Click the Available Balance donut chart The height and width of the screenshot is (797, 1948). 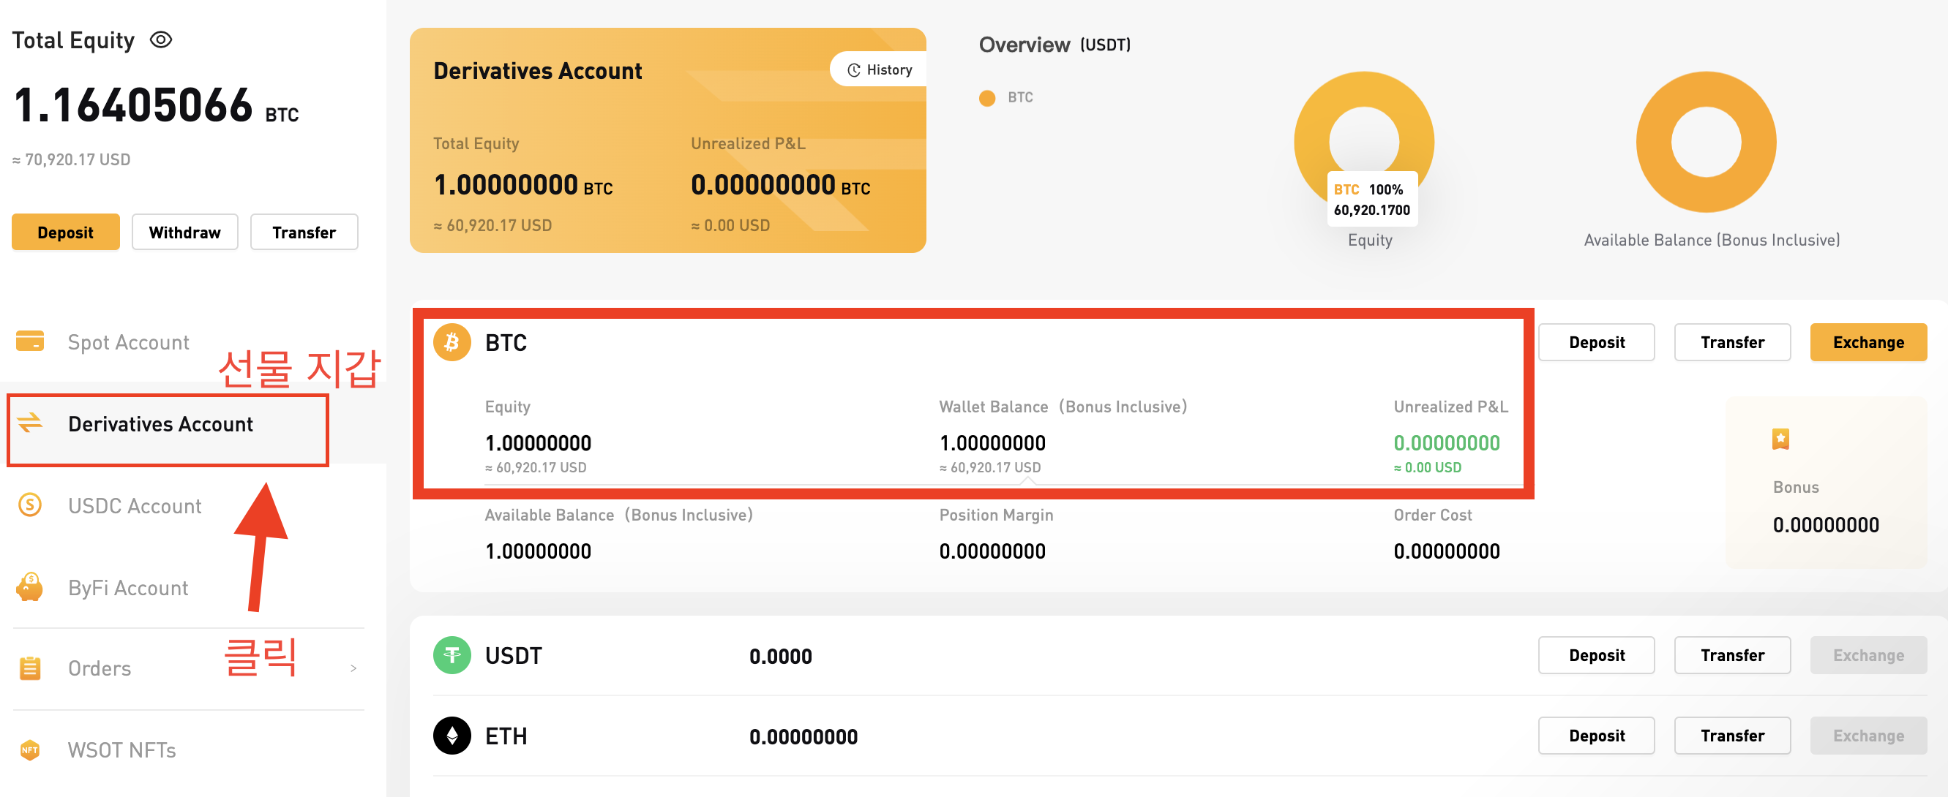(1706, 142)
